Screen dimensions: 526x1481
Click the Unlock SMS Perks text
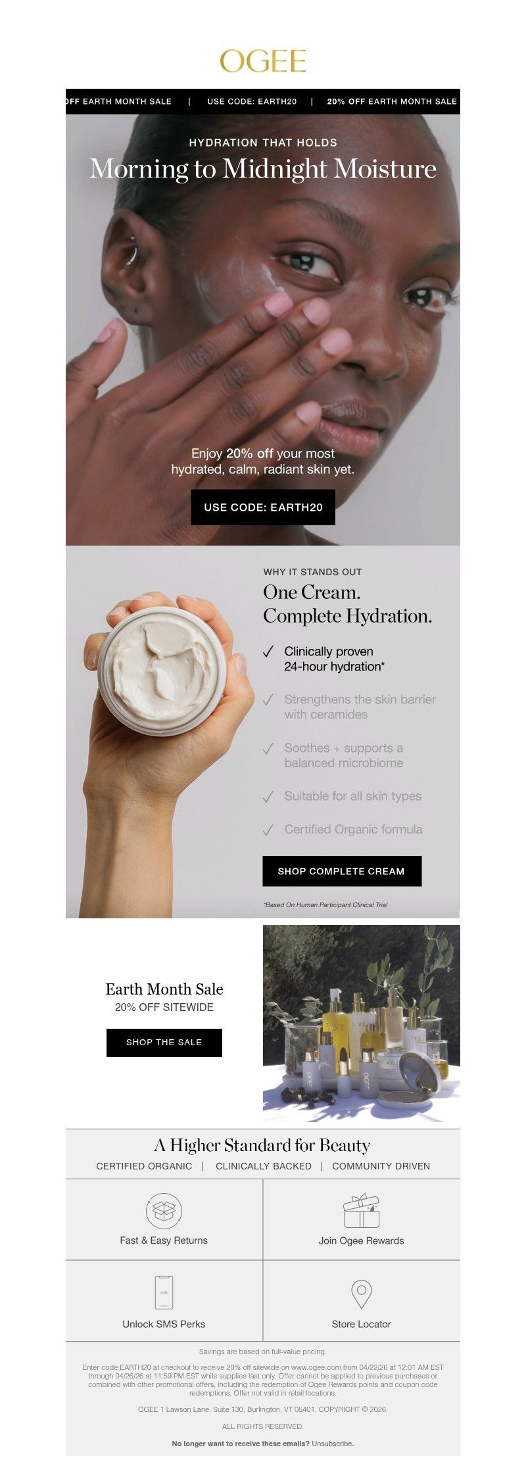164,1324
